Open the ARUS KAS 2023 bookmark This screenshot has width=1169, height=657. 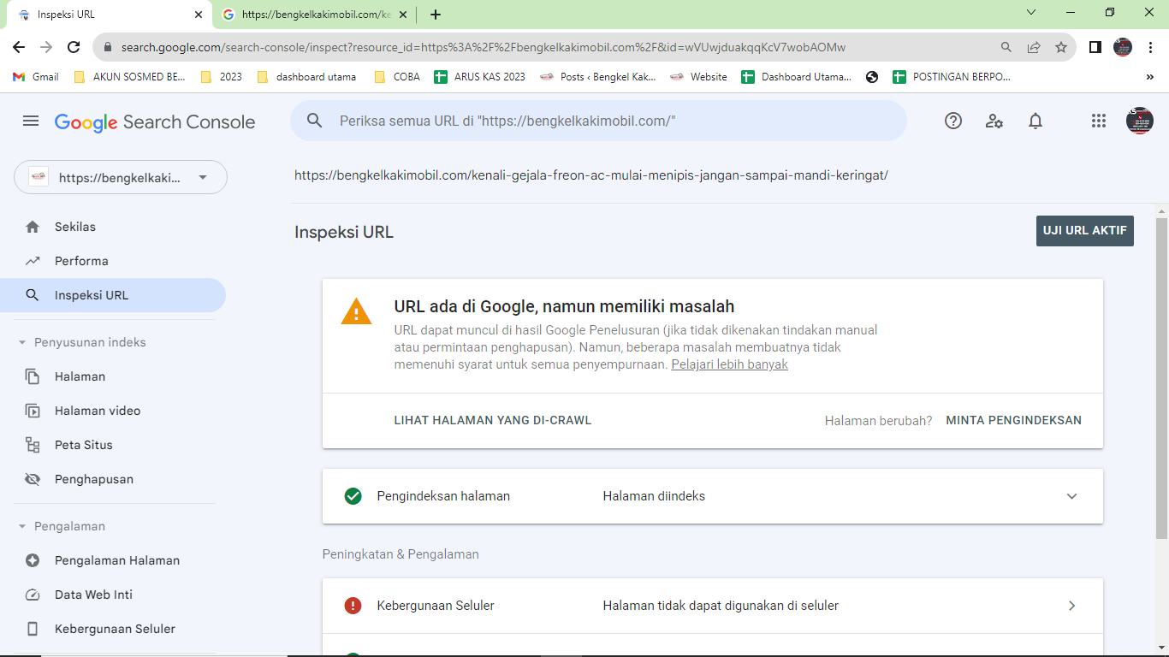click(x=480, y=77)
